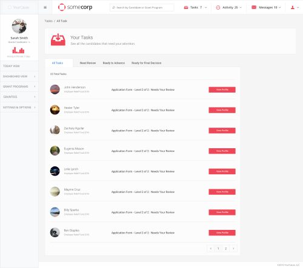
Task: Expand Dashboard View sidebar chevron
Action: [x=35, y=76]
